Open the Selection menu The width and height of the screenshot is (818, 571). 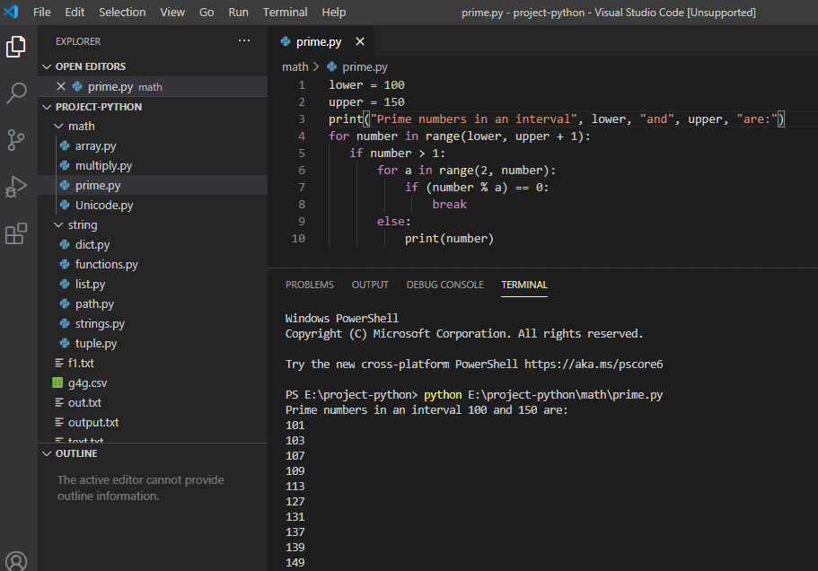click(122, 13)
